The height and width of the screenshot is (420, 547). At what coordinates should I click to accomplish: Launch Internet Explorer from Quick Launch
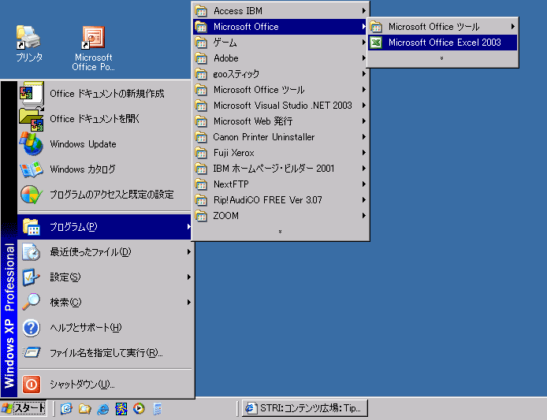click(103, 408)
